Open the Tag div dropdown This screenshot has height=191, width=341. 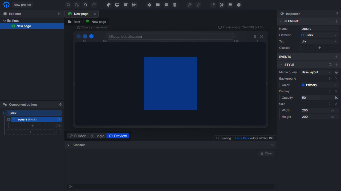tap(319, 41)
